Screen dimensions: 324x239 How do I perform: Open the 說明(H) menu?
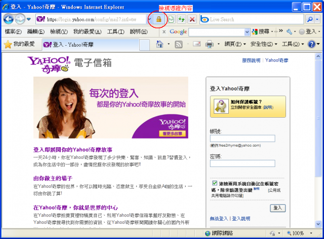click(138, 31)
